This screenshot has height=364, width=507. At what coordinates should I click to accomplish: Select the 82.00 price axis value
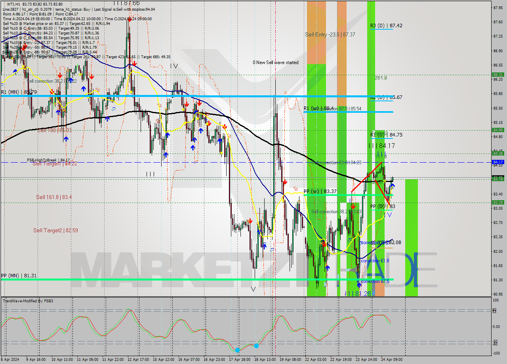coord(498,251)
